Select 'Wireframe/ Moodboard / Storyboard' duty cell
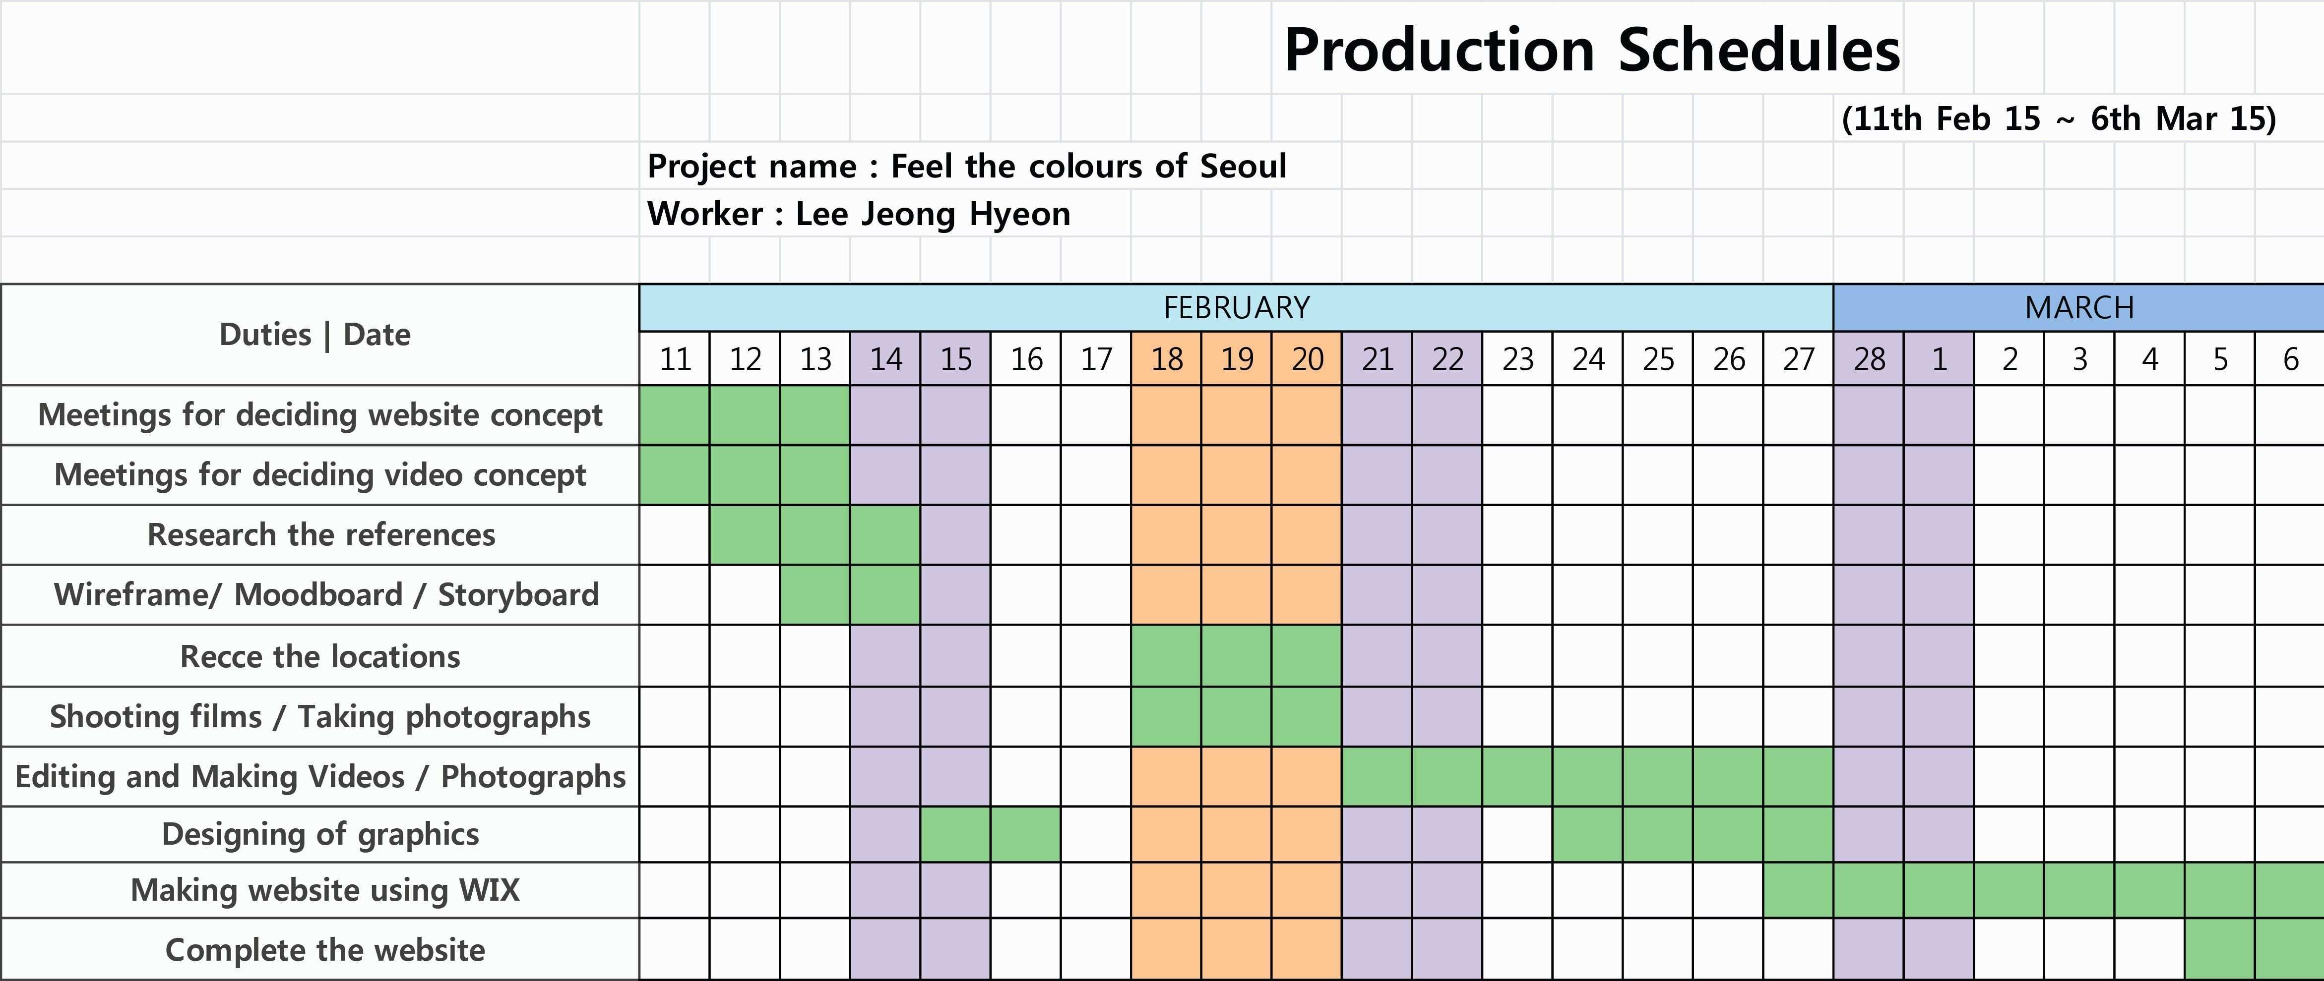This screenshot has width=2324, height=981. [x=326, y=595]
